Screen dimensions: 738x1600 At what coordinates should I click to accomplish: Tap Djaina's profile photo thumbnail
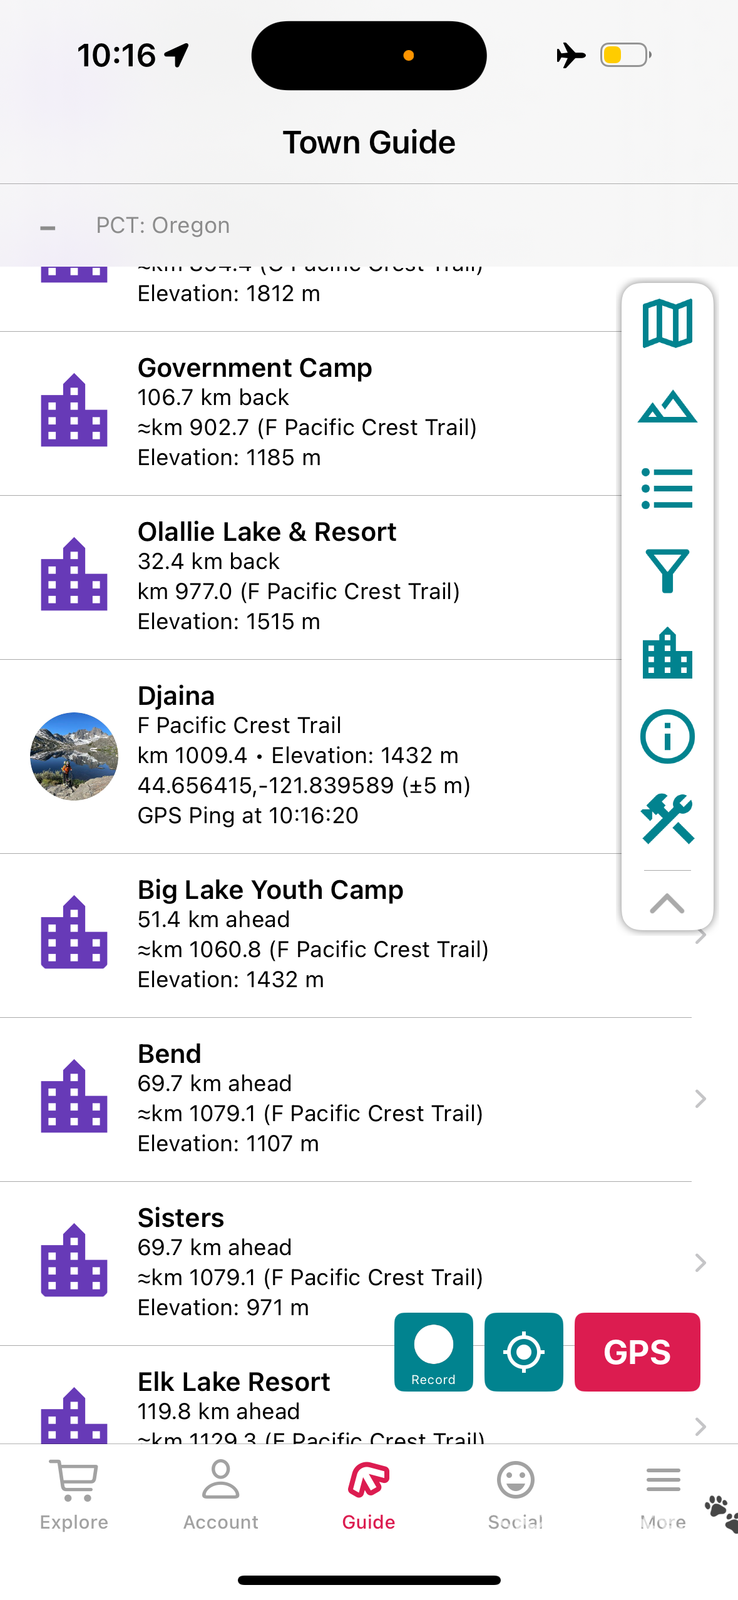coord(74,756)
